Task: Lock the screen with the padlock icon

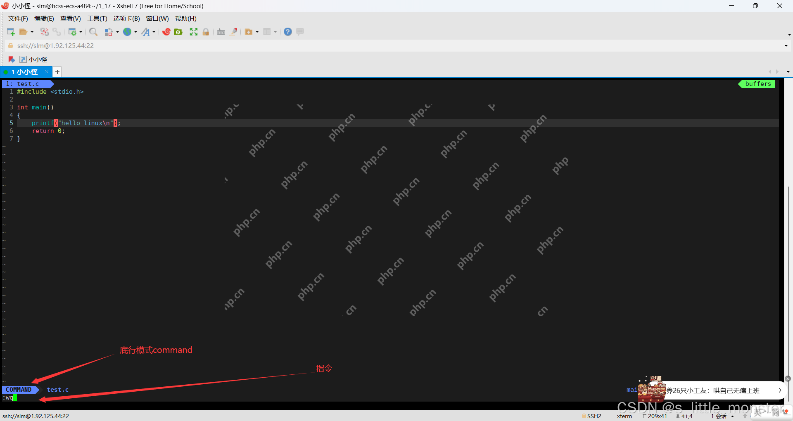Action: [x=206, y=32]
